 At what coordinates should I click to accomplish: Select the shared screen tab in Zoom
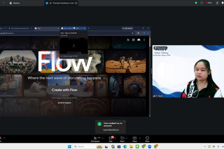point(62,3)
